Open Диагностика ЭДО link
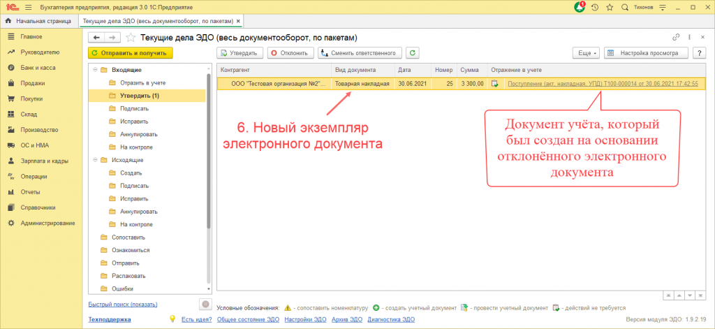This screenshot has width=715, height=329. 391,319
